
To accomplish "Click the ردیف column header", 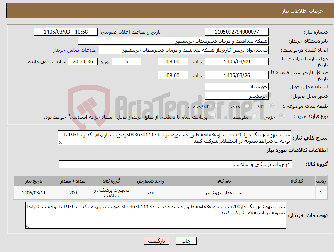I will pos(321,181).
